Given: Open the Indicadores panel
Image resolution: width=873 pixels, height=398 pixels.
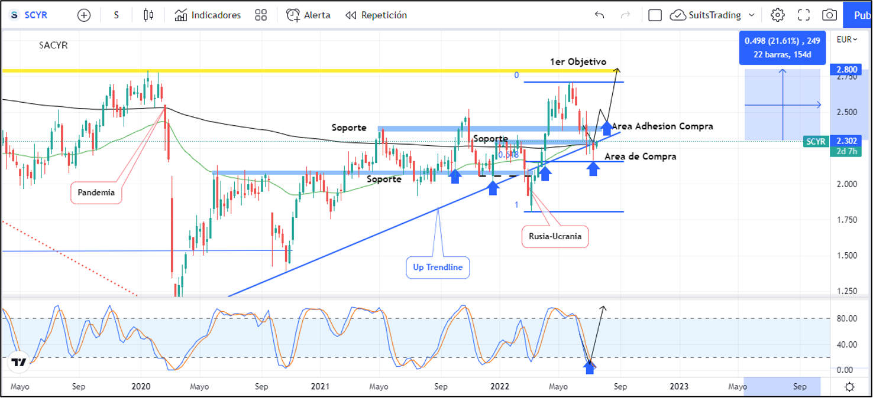Looking at the screenshot, I should [208, 15].
